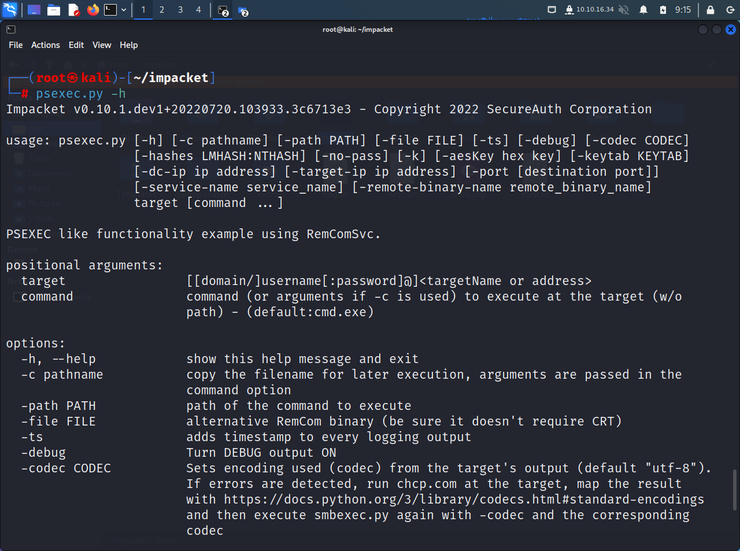Switch to workspace 2
The height and width of the screenshot is (551, 740).
(162, 10)
